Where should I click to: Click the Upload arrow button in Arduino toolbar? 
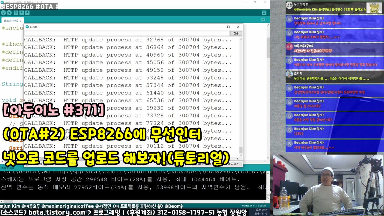[9, 13]
